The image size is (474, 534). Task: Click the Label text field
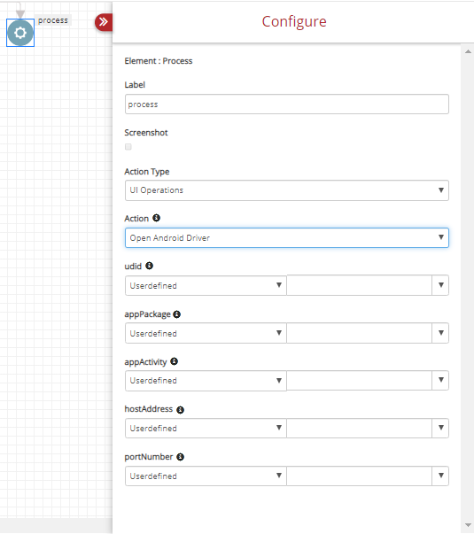tap(286, 104)
